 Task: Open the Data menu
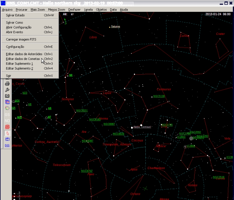(x=113, y=10)
